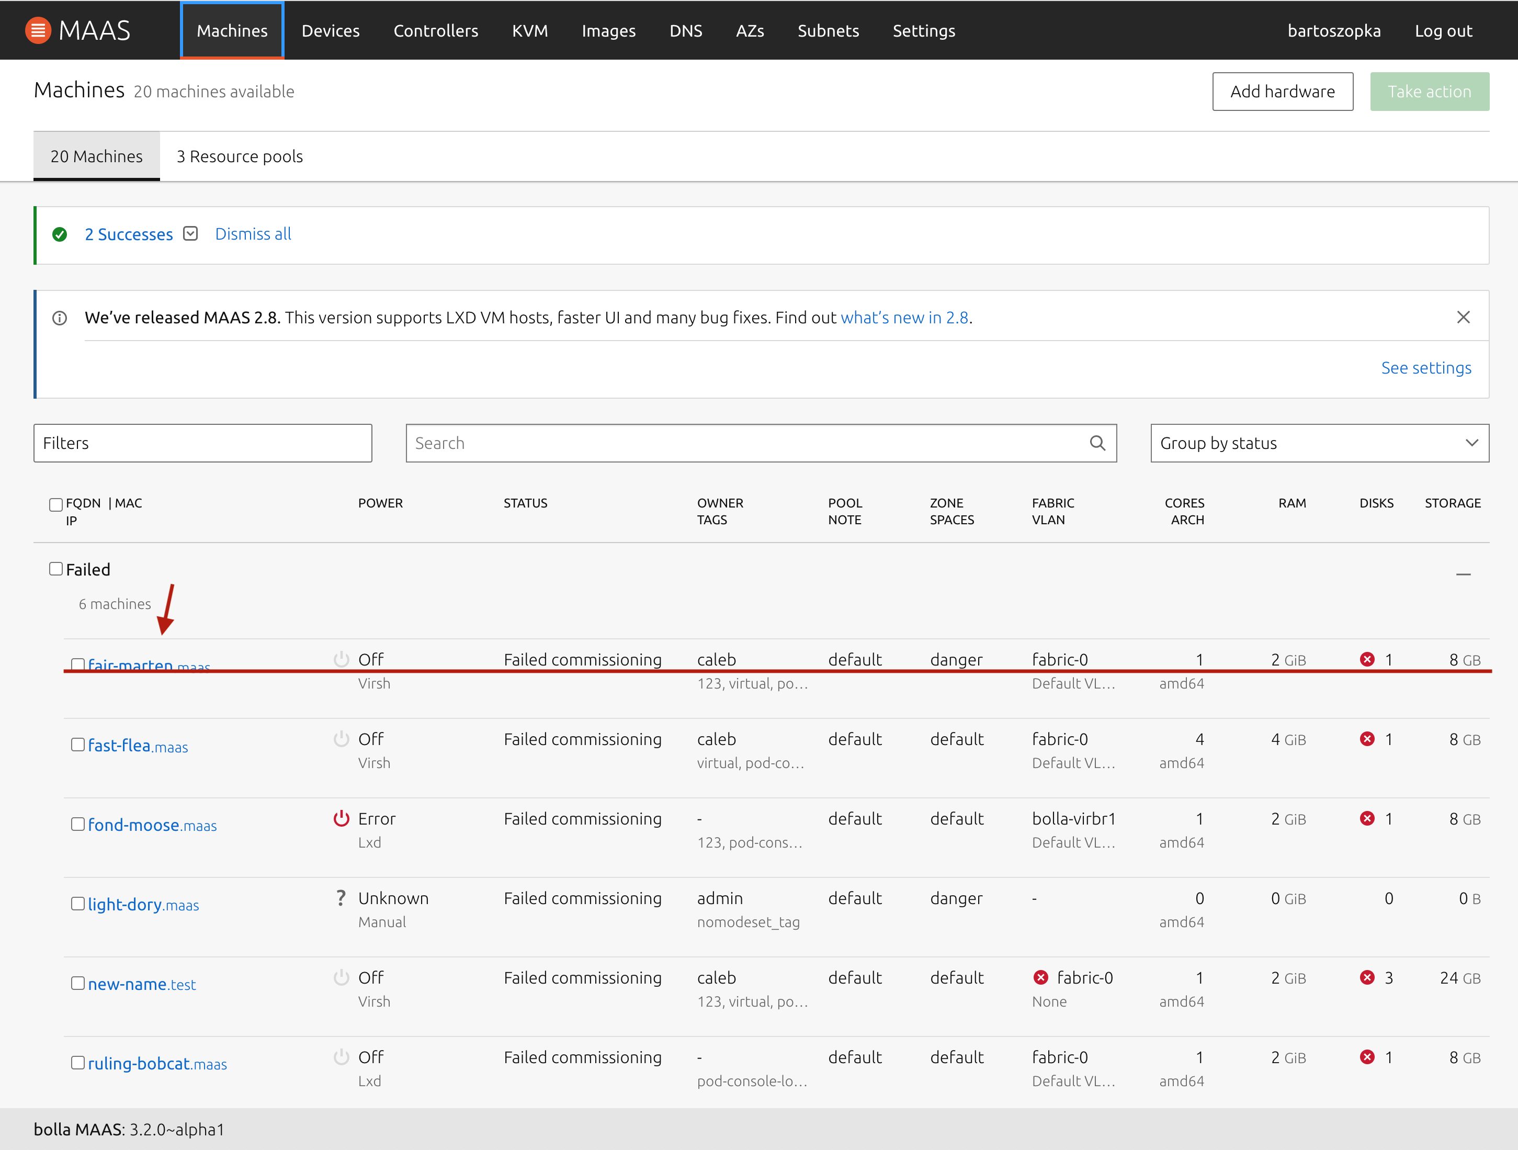Click the info icon in the release banner
Screen dimensions: 1518x1150
point(59,317)
